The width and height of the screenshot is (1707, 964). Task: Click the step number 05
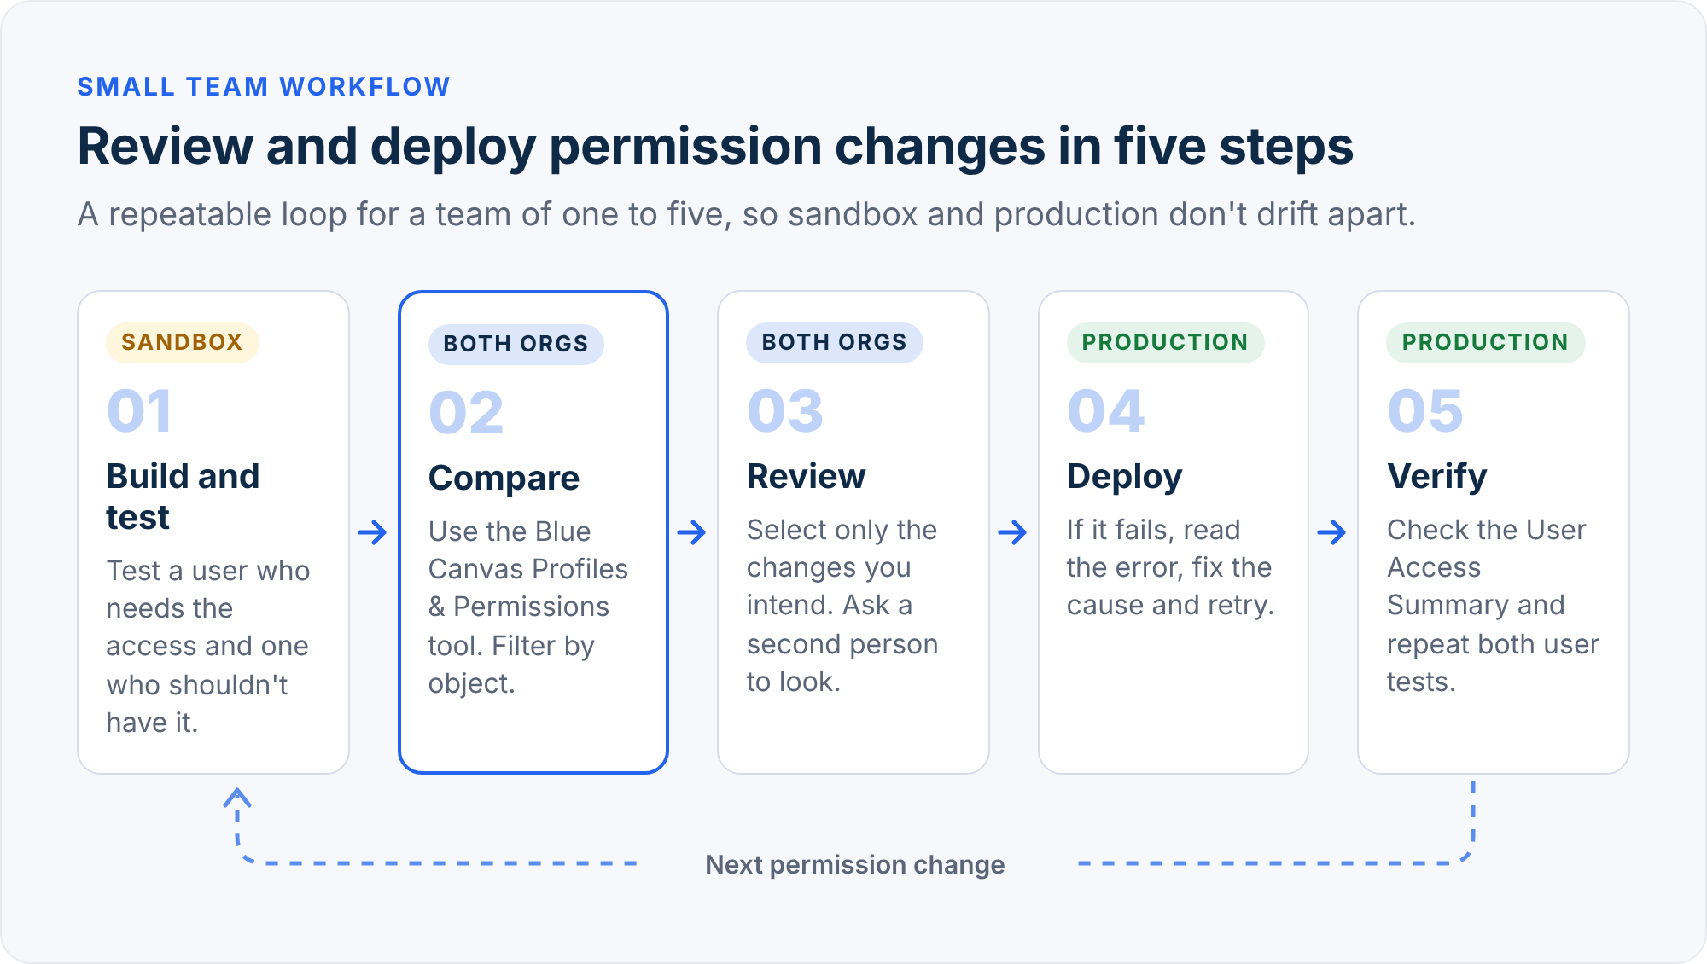click(x=1425, y=411)
